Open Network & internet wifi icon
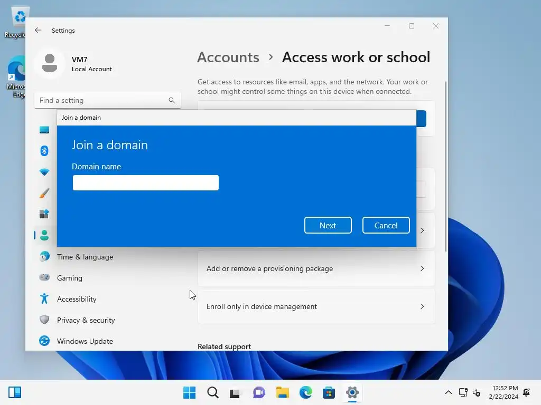 click(x=44, y=172)
